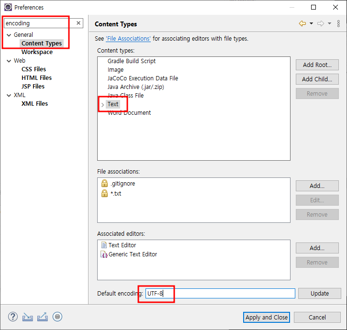Click the Text Editor document icon
Viewport: 347px width, 330px height.
click(x=104, y=245)
